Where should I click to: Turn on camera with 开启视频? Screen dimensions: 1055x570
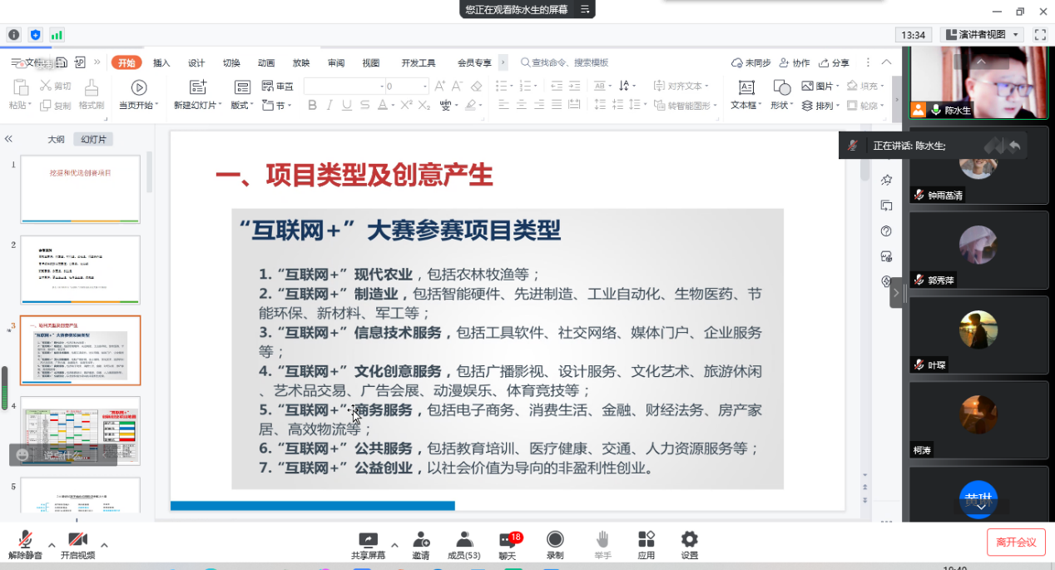(x=77, y=544)
